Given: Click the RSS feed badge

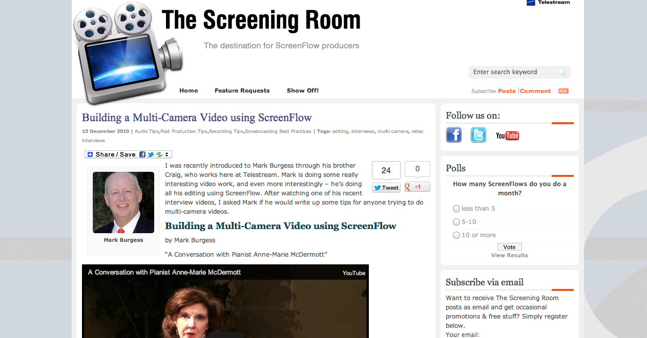Looking at the screenshot, I should 563,91.
